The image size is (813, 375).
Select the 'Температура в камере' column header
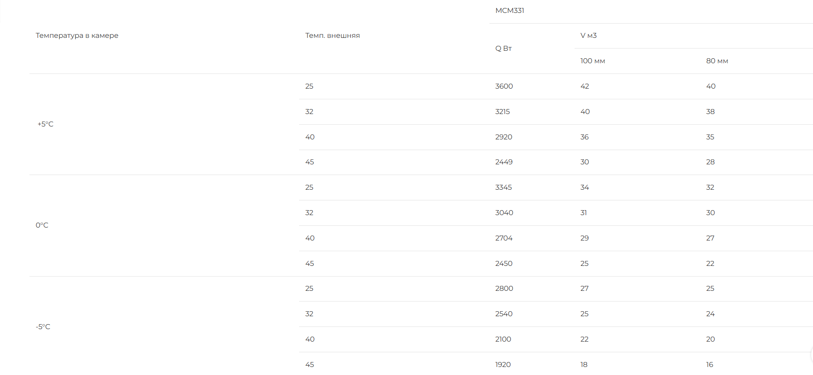tap(77, 35)
